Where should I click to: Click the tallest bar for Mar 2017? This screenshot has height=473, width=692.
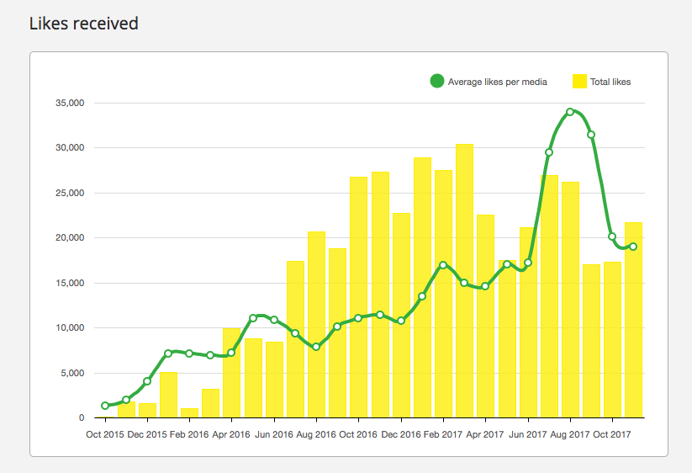pos(464,280)
